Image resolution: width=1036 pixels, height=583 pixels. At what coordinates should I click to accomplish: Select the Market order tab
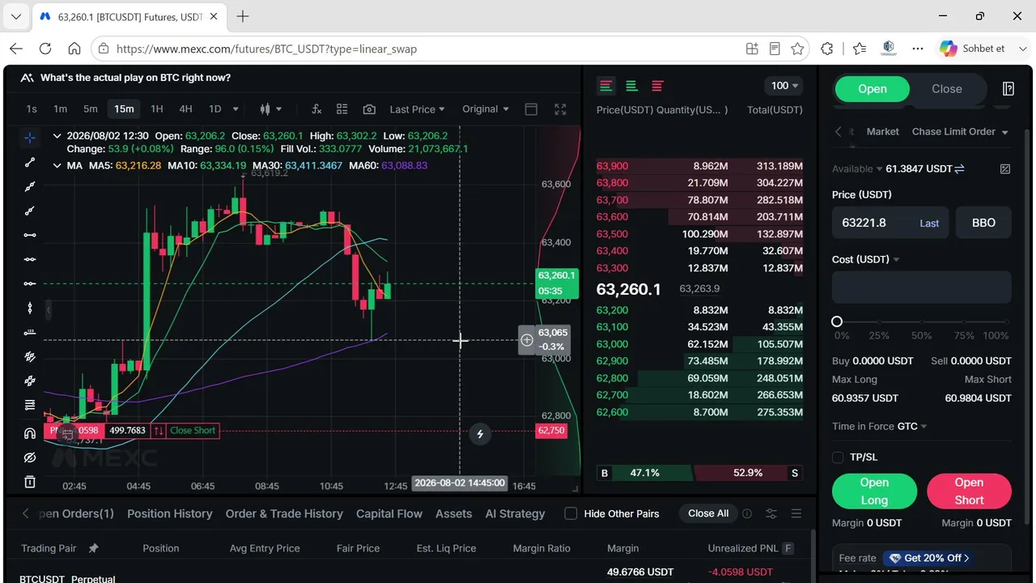coord(882,131)
